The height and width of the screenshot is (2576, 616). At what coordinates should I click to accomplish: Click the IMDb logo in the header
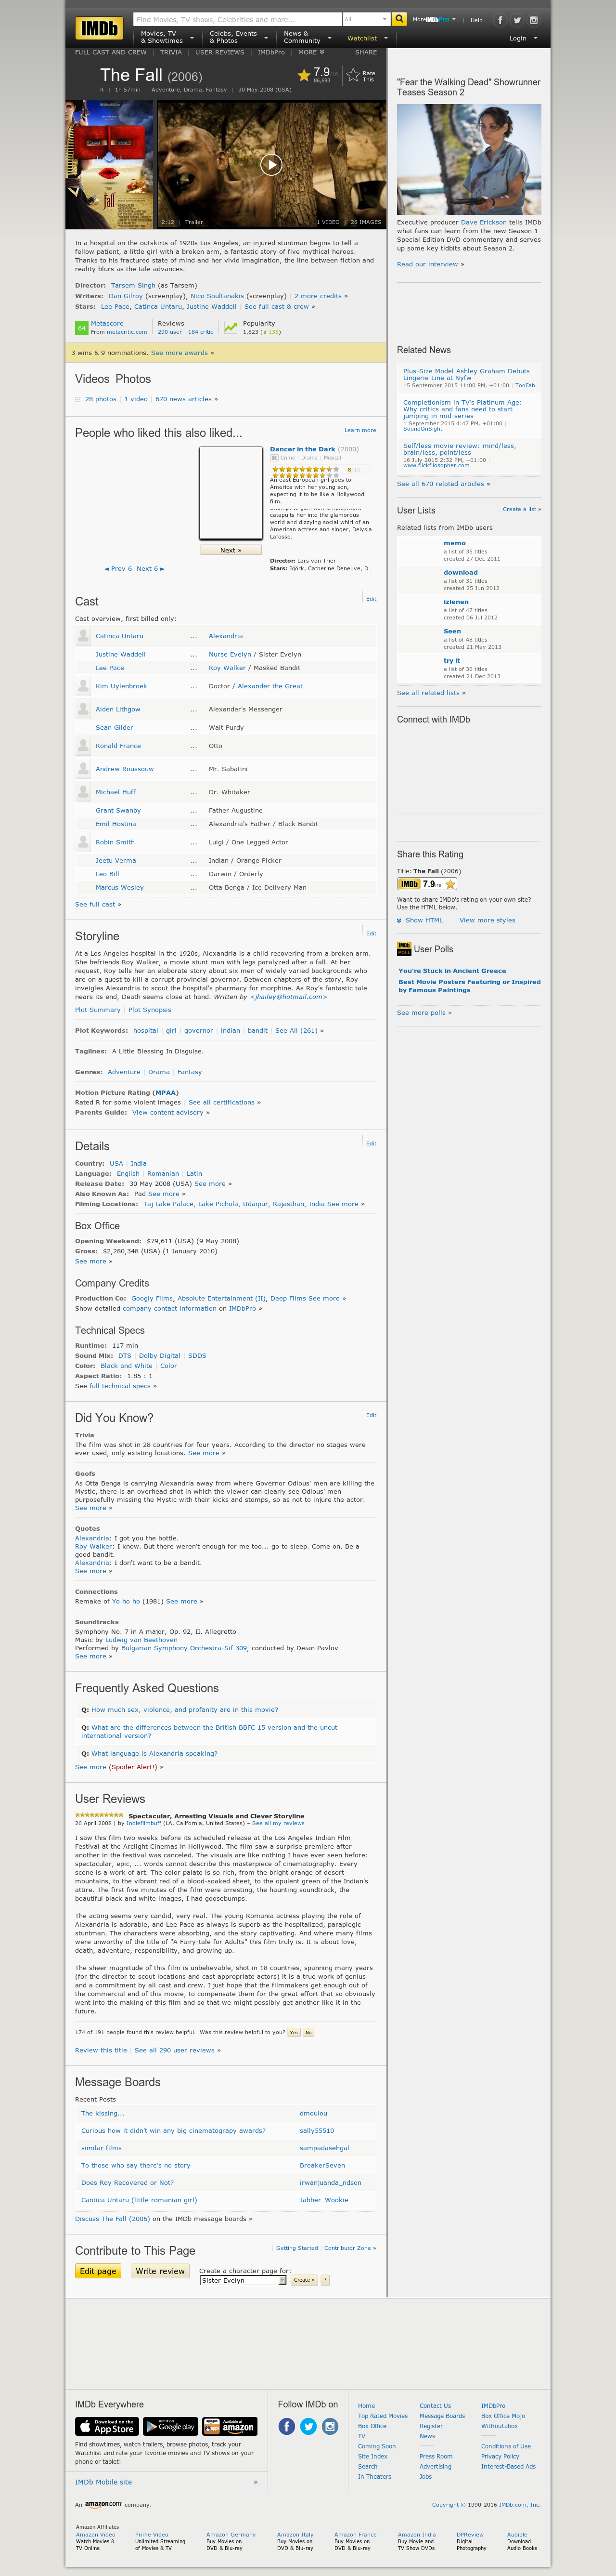(x=100, y=28)
